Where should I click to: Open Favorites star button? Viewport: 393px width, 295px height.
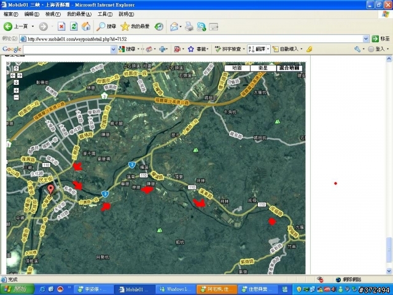coord(134,26)
